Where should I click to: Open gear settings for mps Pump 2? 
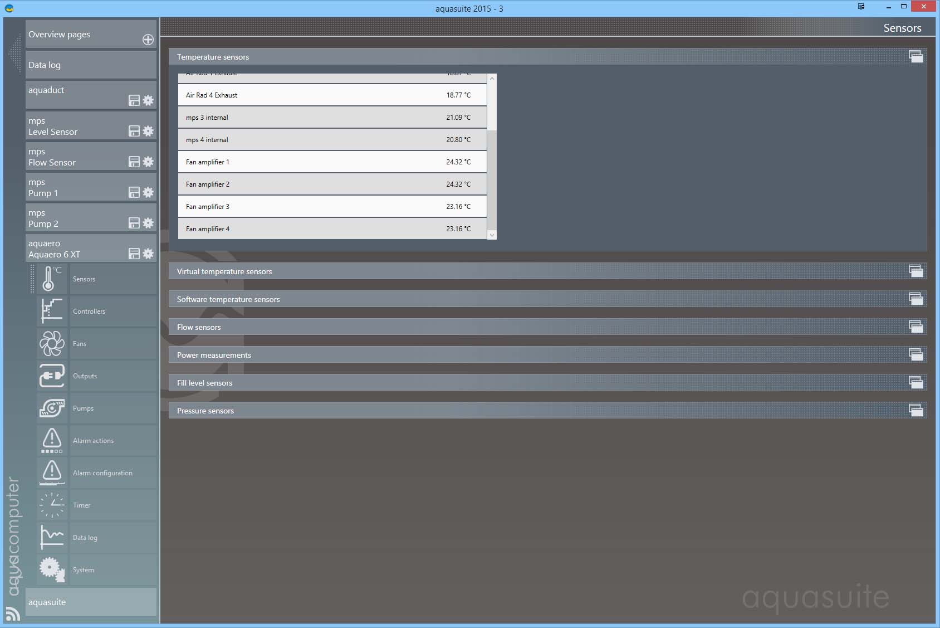tap(148, 223)
